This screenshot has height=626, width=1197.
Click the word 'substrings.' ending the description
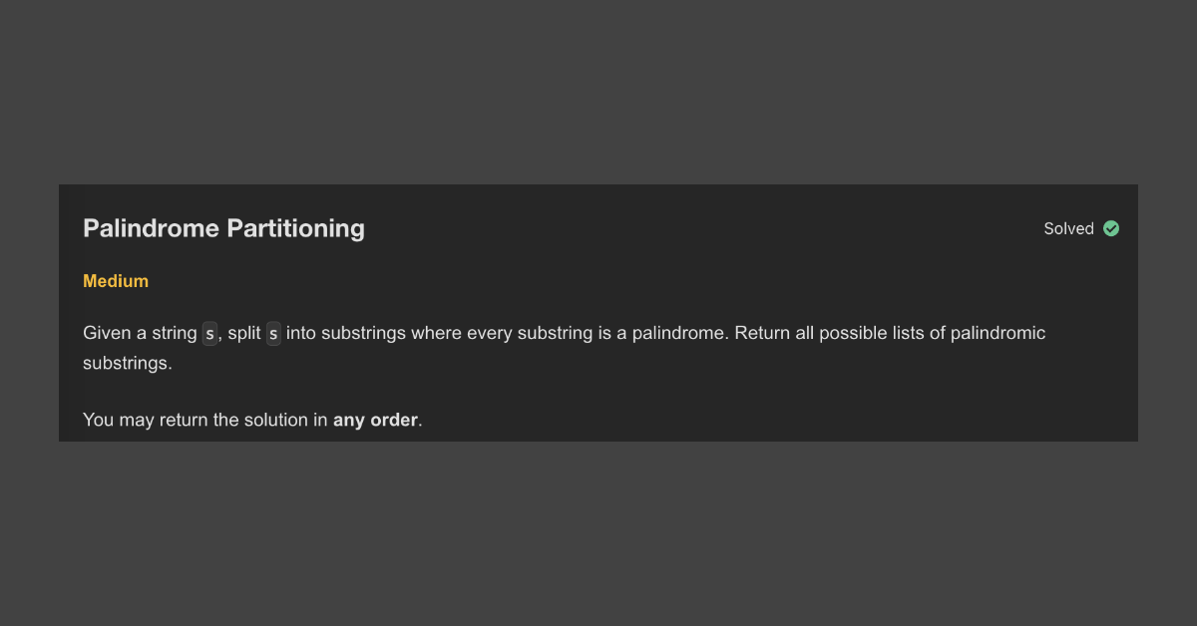(128, 363)
